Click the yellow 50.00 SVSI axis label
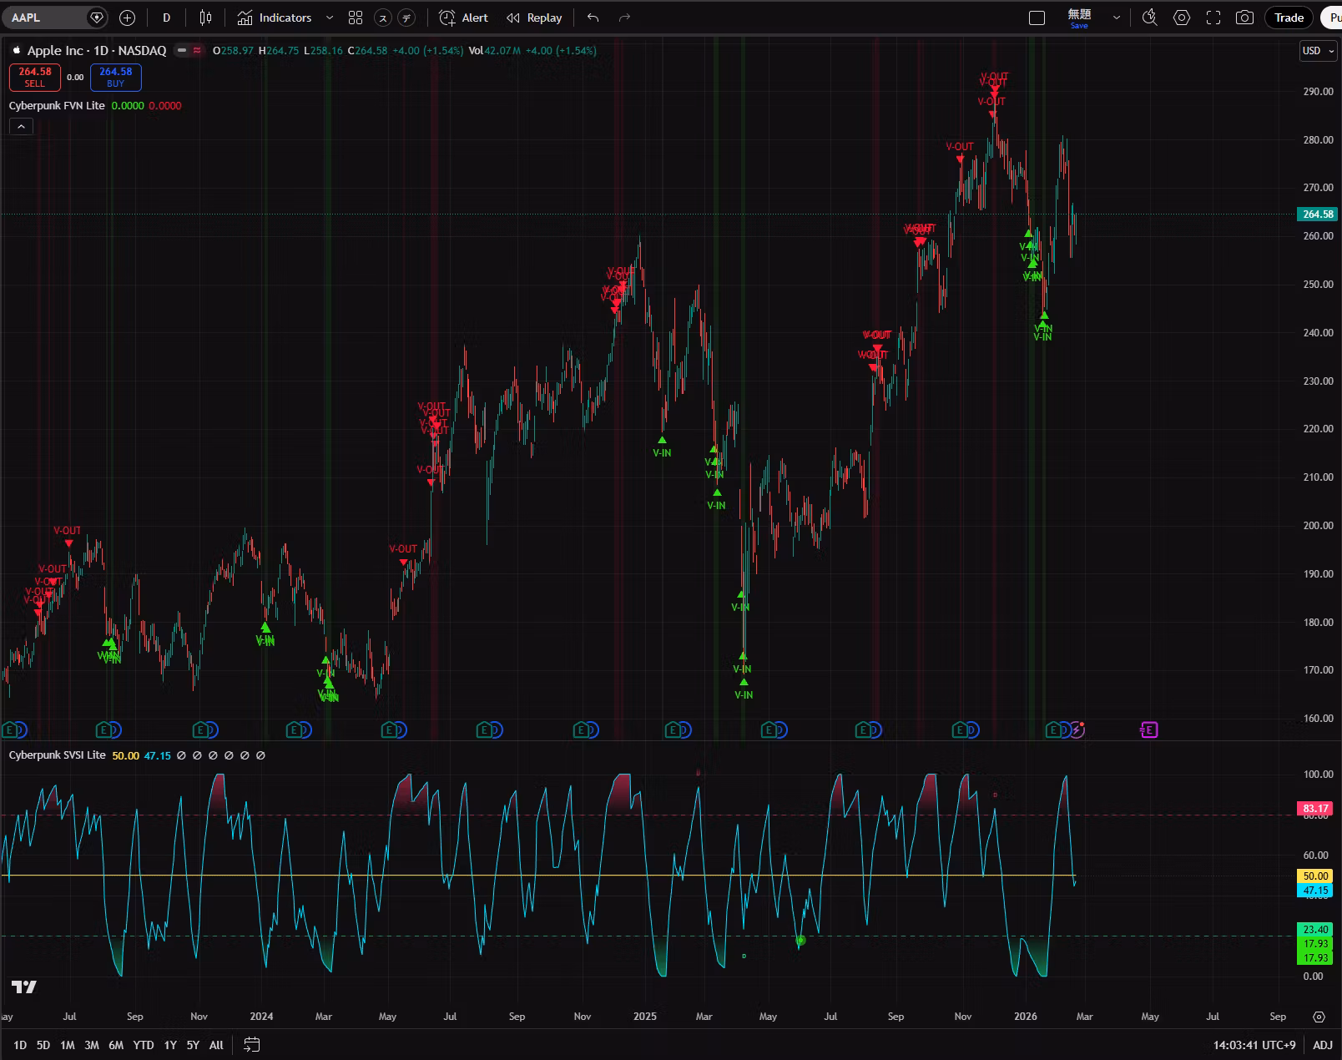 [x=1316, y=876]
